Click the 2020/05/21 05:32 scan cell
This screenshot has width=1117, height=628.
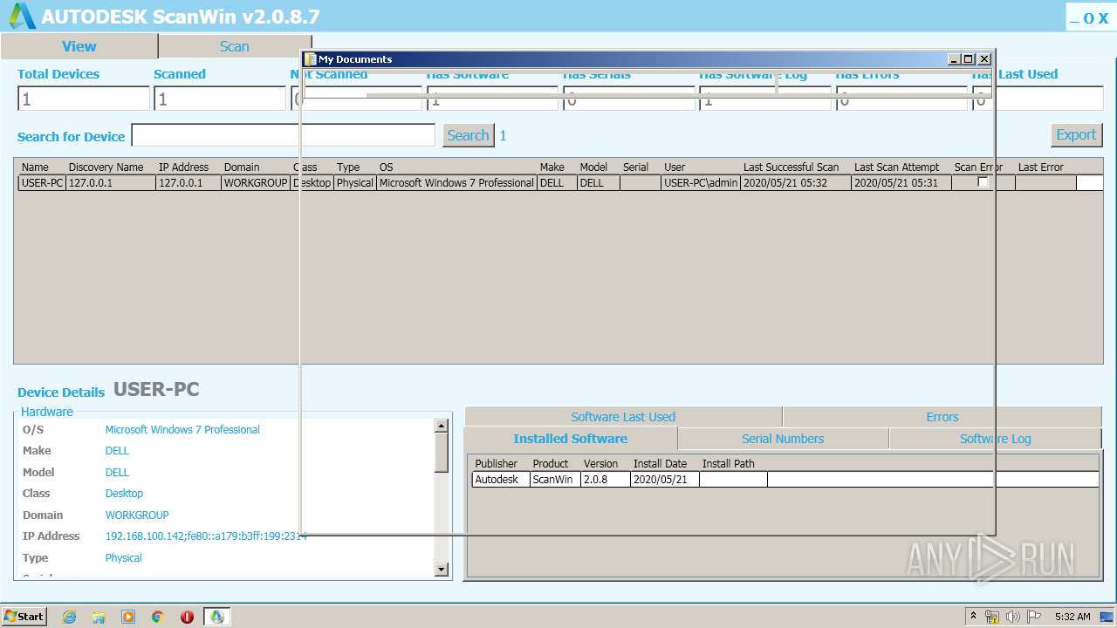coord(796,183)
